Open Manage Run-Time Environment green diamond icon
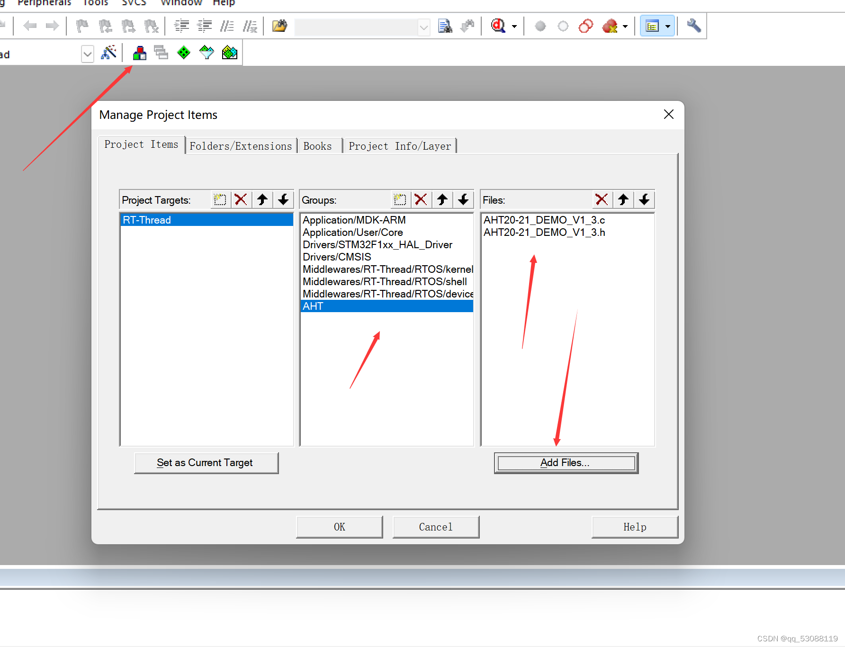This screenshot has height=647, width=845. [x=184, y=53]
